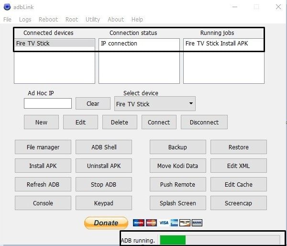287x246 pixels.
Task: Delete the selected device
Action: (120, 122)
